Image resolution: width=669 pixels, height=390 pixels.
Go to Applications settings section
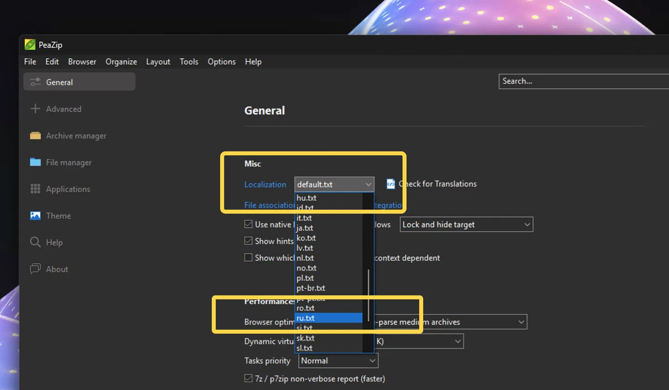tap(68, 189)
